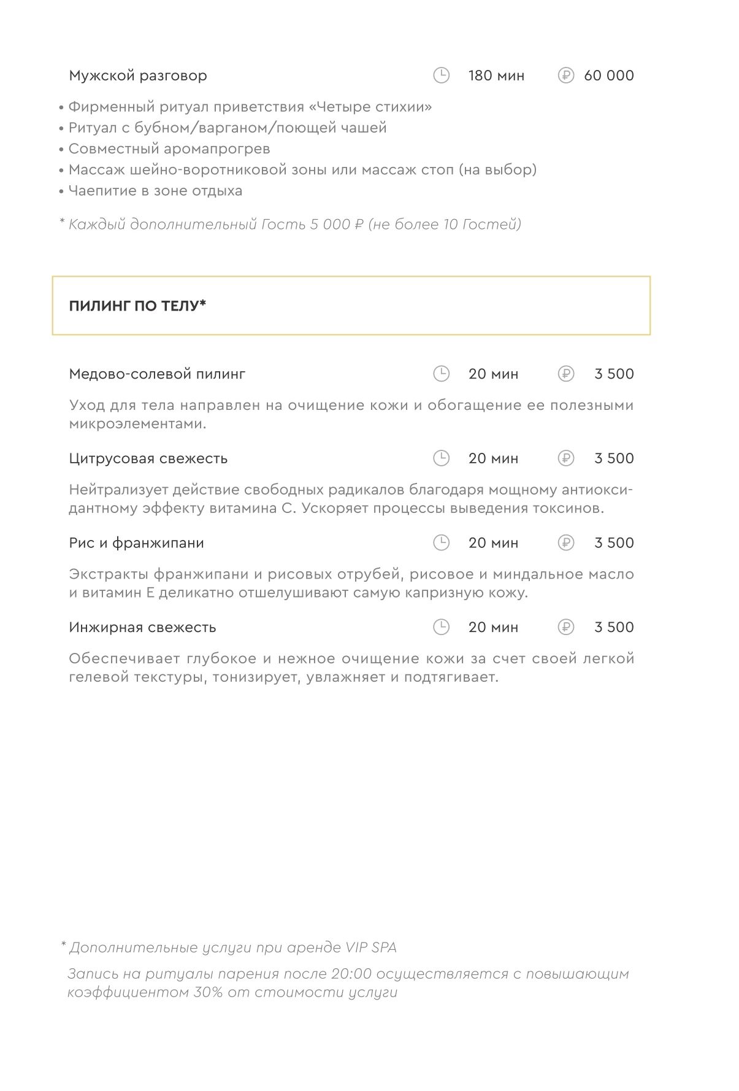Viewport: 739px width, 1091px height.
Task: Click the clock icon beside 180 мин
Action: [x=441, y=75]
